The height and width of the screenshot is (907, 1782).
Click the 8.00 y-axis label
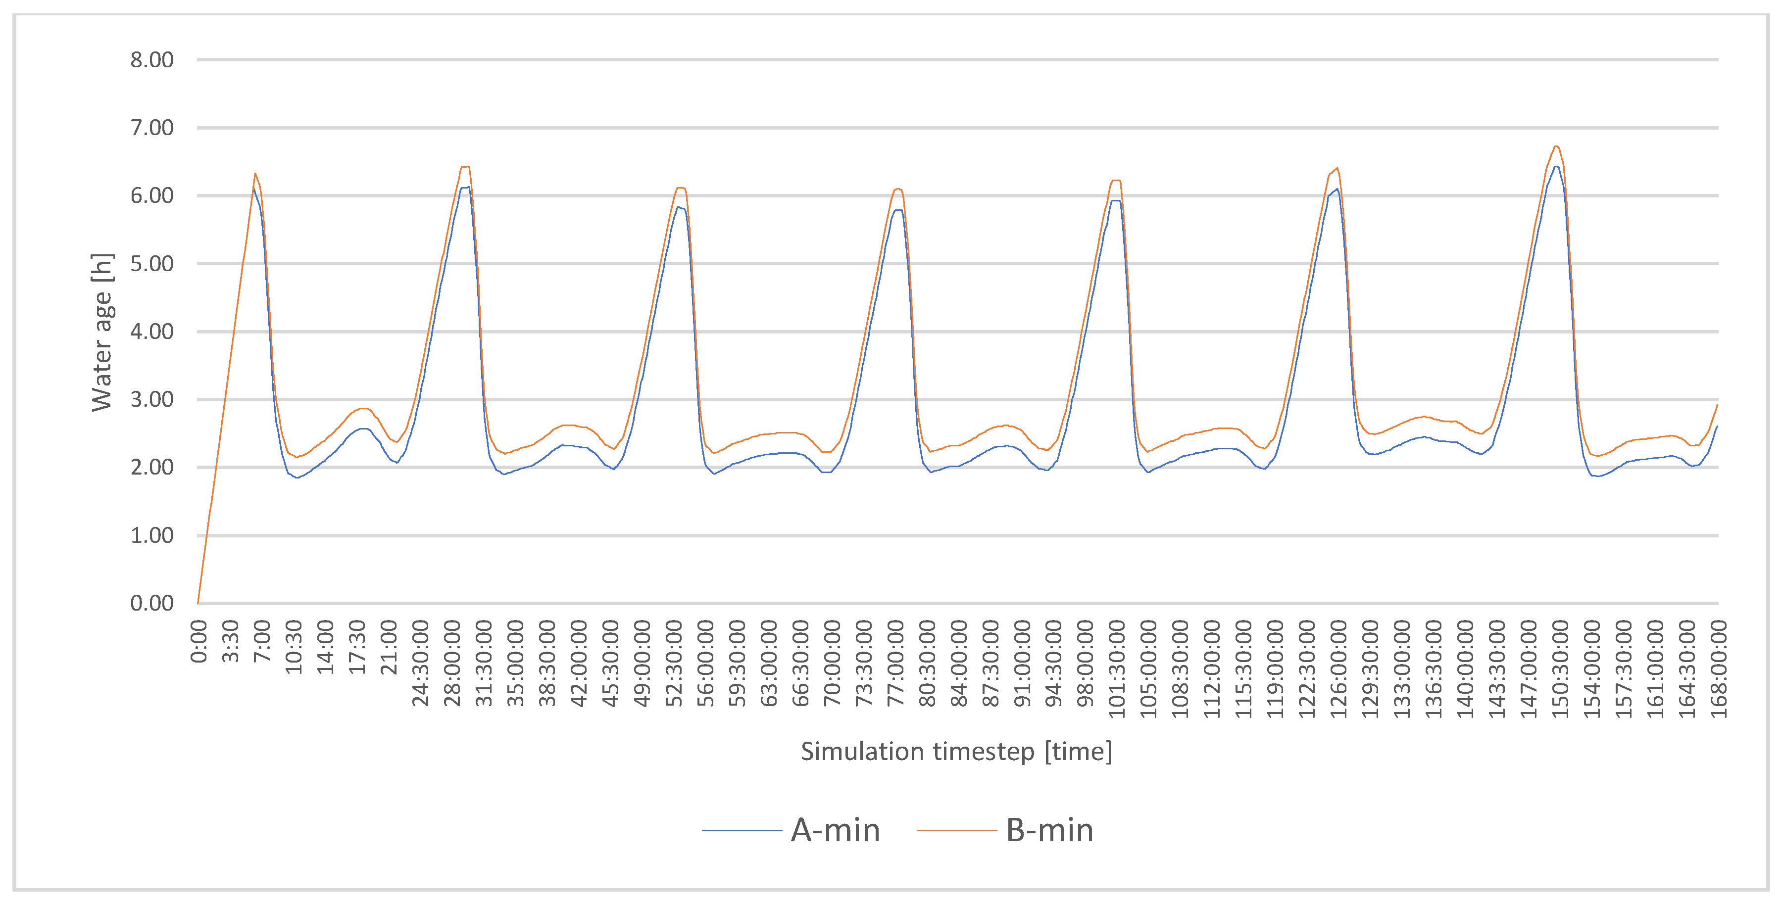tap(151, 60)
